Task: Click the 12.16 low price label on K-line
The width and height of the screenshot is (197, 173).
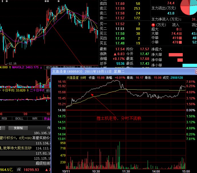Action: [x=13, y=63]
